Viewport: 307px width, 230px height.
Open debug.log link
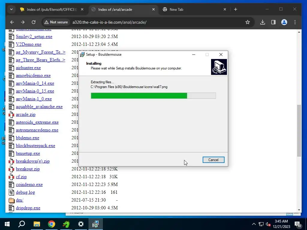point(25,193)
